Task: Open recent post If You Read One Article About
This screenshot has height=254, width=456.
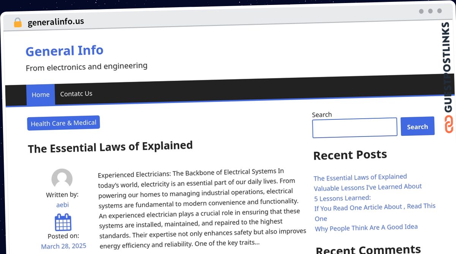Action: coord(375,212)
